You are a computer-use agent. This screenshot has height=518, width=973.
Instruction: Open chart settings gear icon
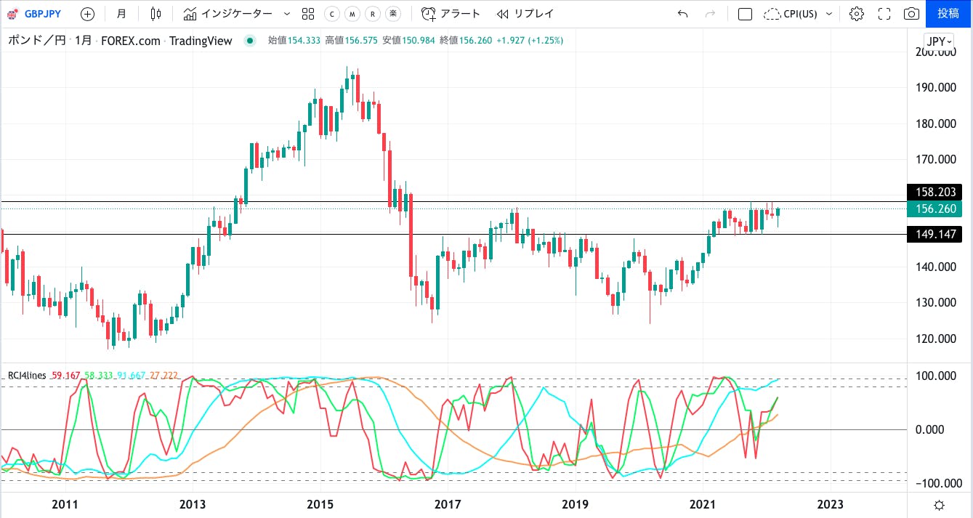tap(857, 14)
